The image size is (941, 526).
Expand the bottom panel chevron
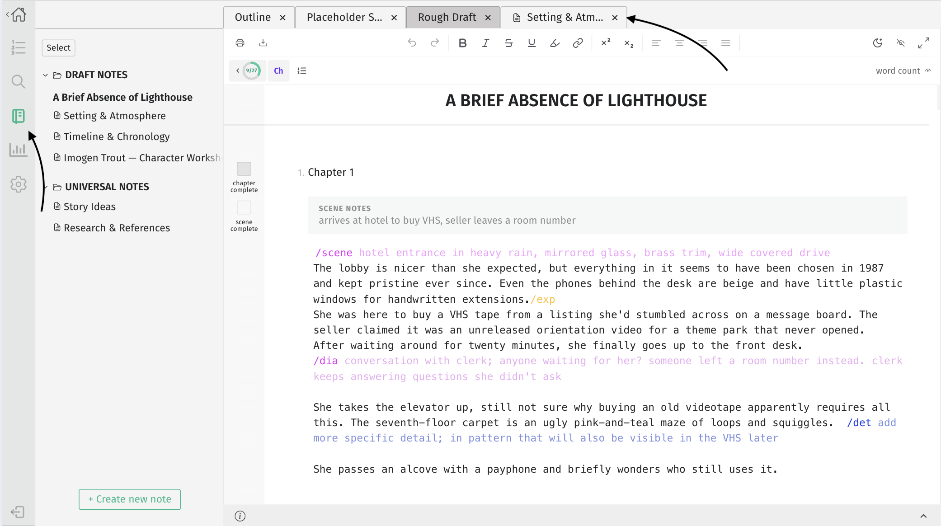point(923,516)
